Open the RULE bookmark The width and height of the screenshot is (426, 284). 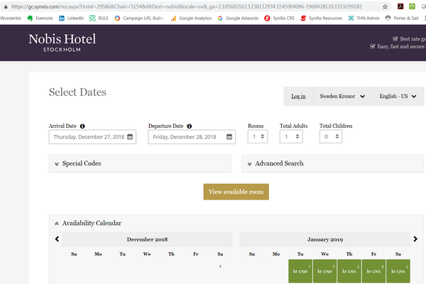(x=99, y=18)
